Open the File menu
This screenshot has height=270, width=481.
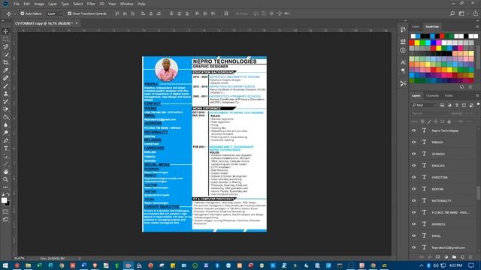tap(17, 4)
